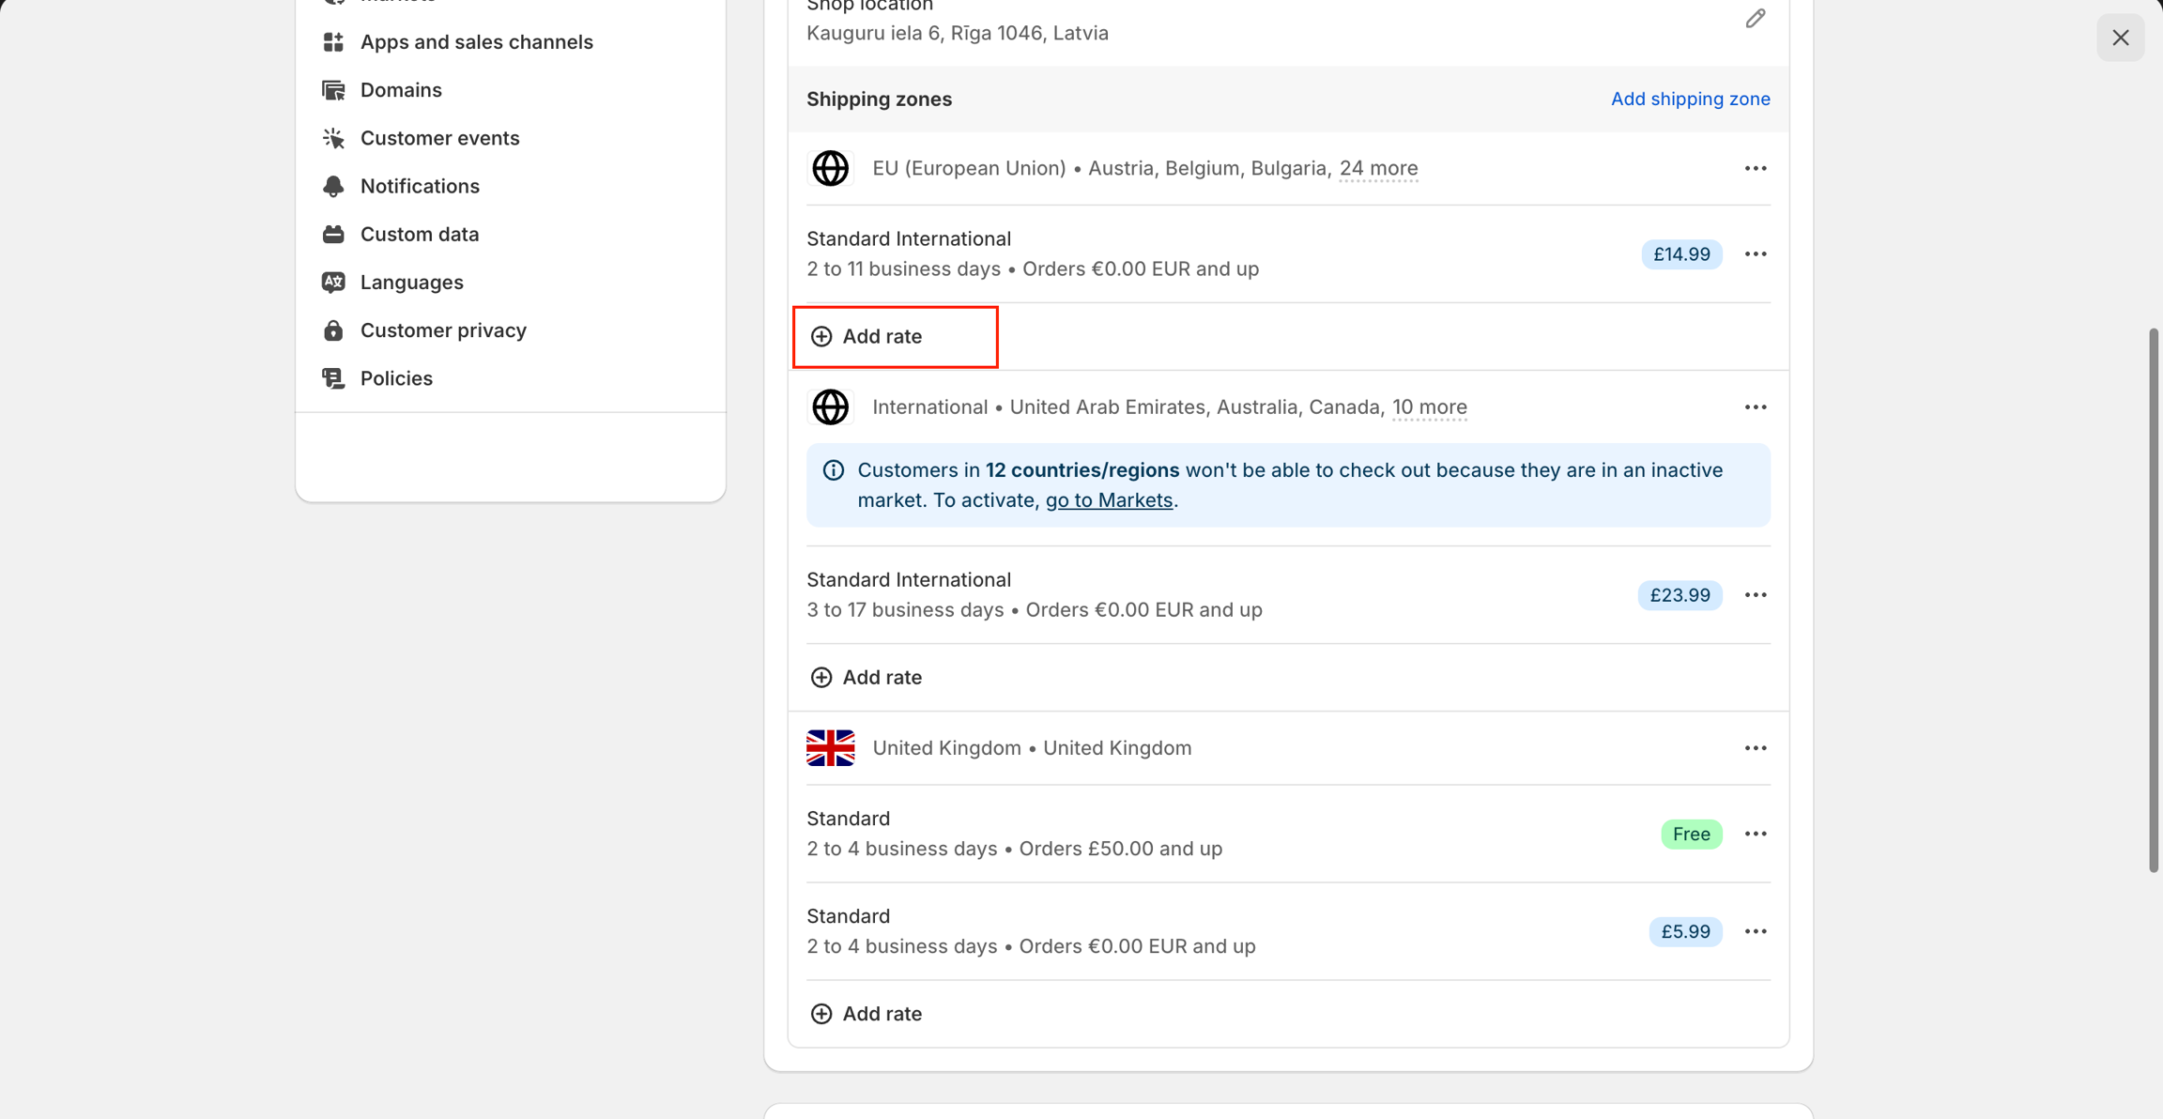This screenshot has height=1119, width=2163.
Task: Show the 10 more International countries
Action: [1428, 407]
